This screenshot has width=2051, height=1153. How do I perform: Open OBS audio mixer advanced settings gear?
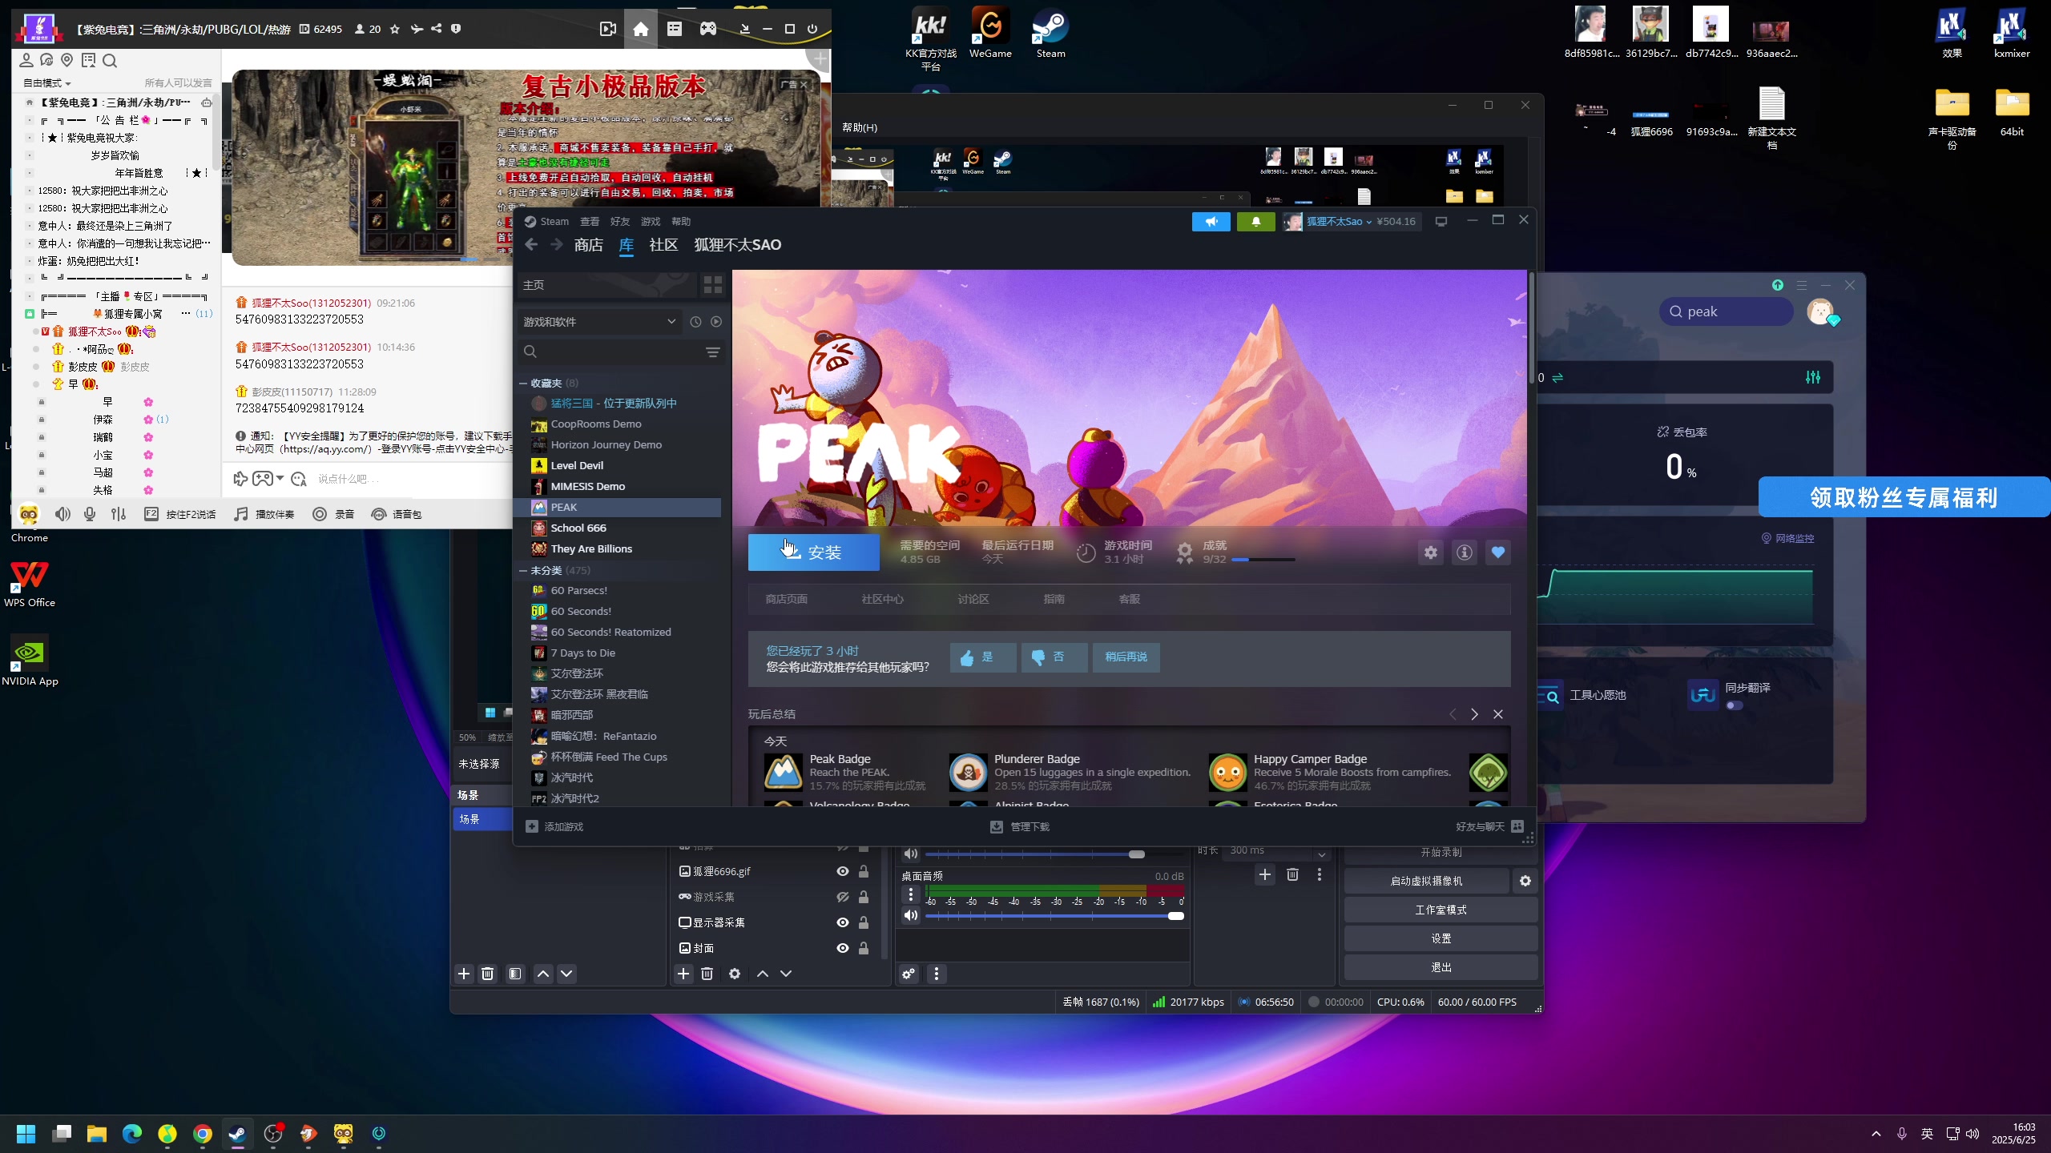(909, 974)
